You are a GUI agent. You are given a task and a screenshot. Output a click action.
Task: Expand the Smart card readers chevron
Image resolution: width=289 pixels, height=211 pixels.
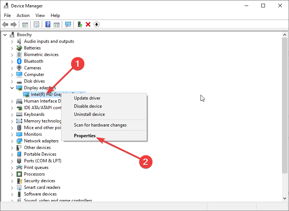(x=12, y=188)
